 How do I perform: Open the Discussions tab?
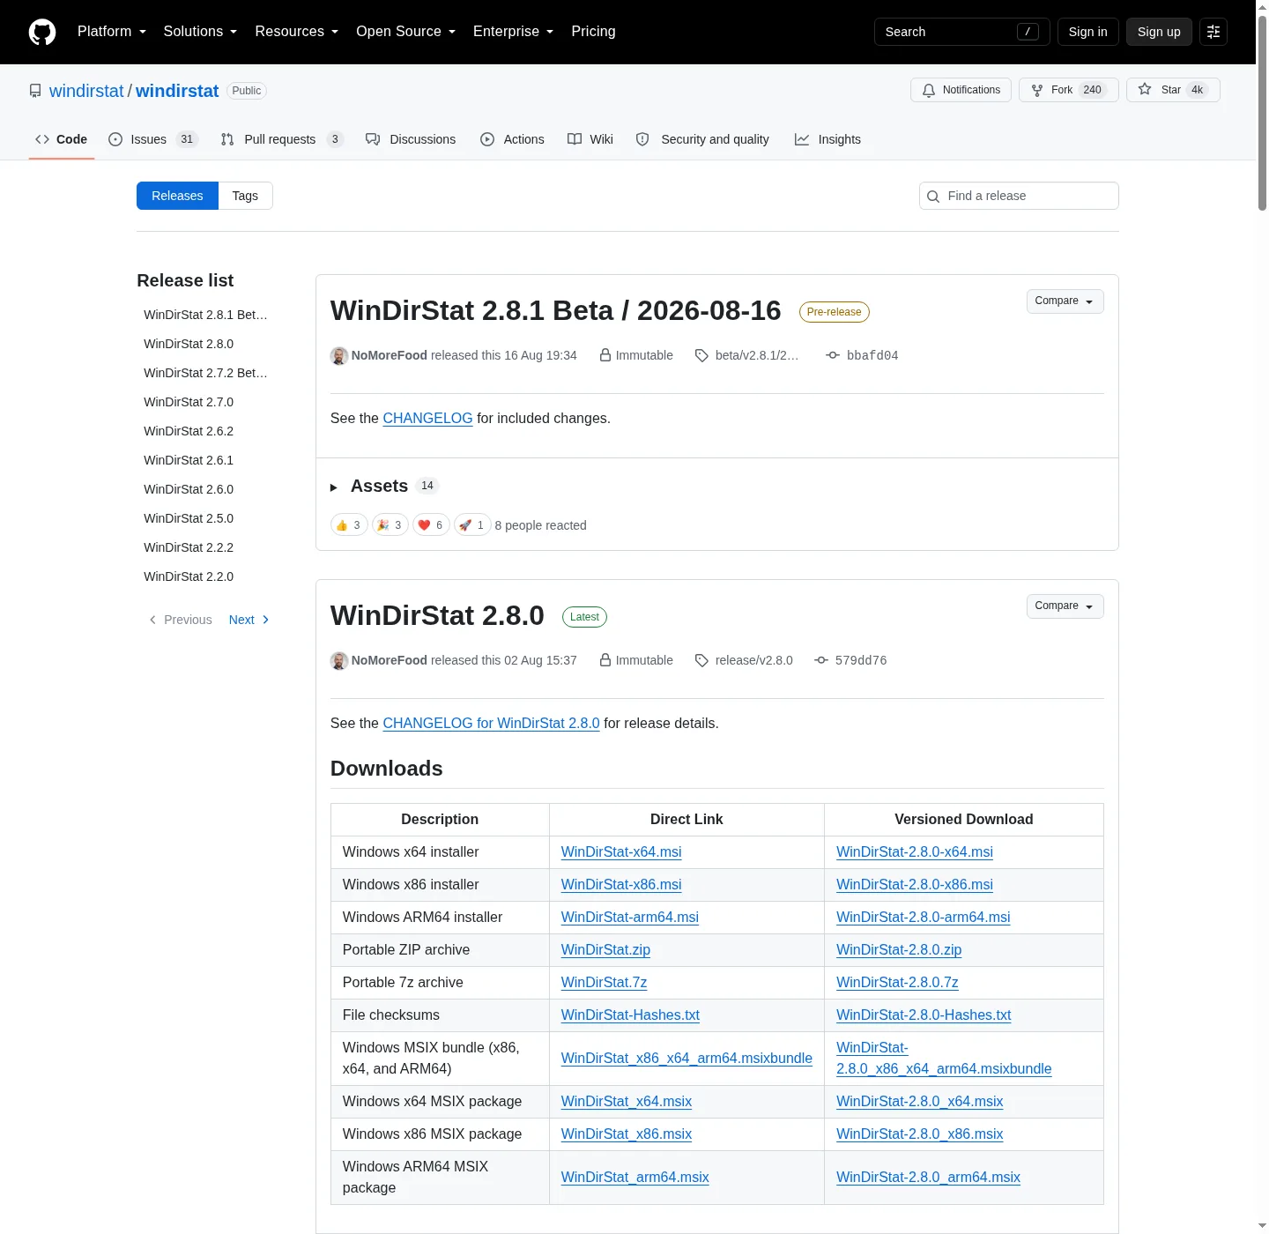[411, 139]
